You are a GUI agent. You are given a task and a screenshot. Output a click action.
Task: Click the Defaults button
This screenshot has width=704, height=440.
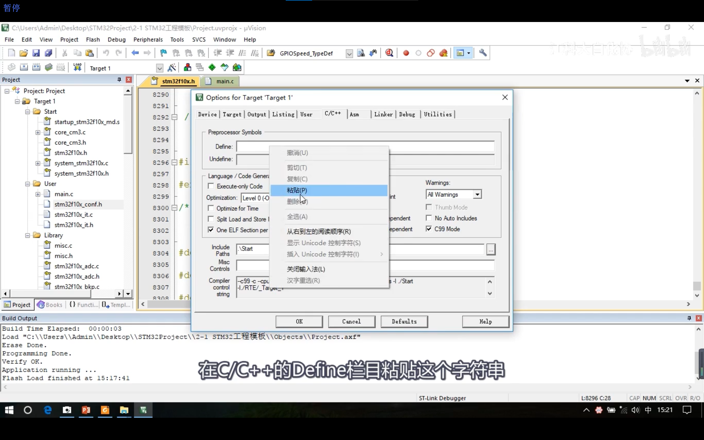pyautogui.click(x=404, y=321)
